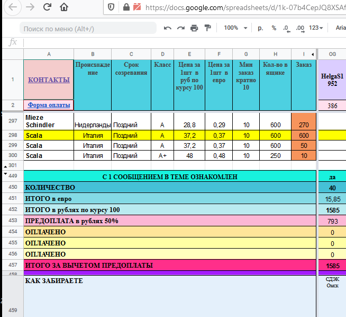Image resolution: width=346 pixels, height=317 pixels.
Task: Select the orange order cell with value 270
Action: coord(304,125)
